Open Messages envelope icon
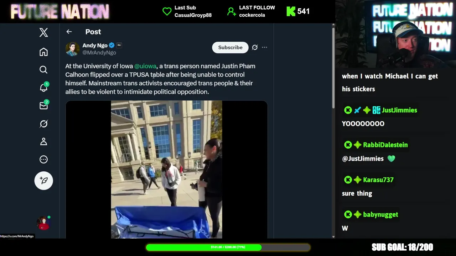 [x=43, y=106]
